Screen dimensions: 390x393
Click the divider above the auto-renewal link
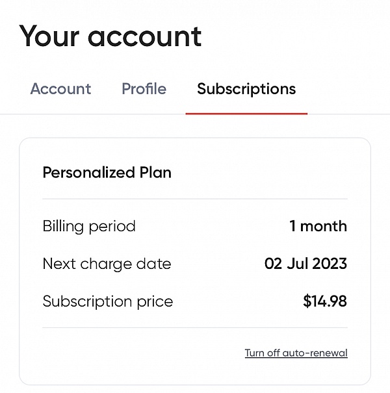tap(195, 328)
